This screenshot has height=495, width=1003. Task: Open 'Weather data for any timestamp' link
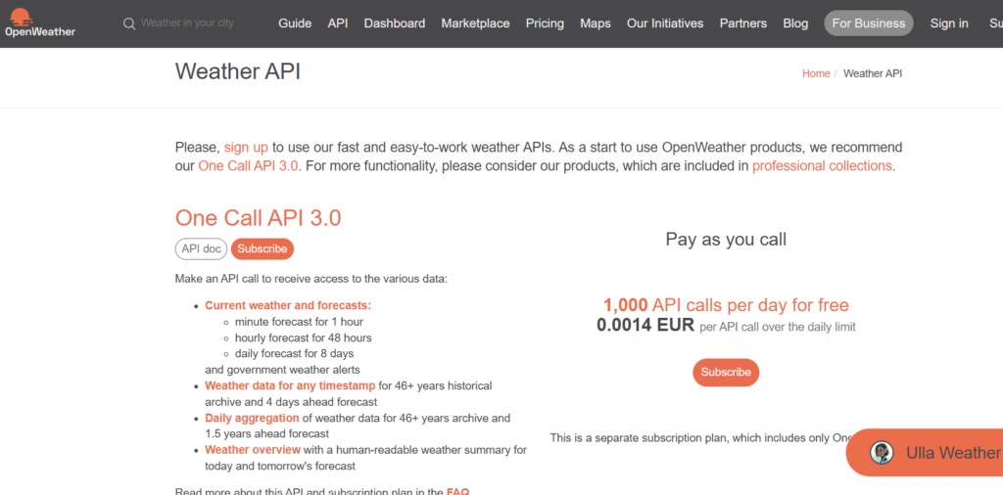click(290, 385)
